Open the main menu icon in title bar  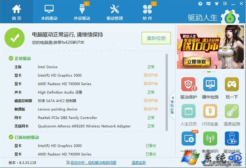tap(225, 4)
